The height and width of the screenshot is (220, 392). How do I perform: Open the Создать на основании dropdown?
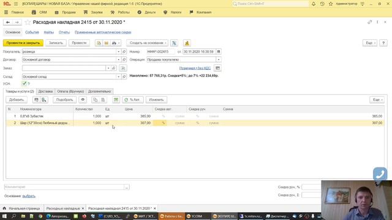pyautogui.click(x=148, y=43)
